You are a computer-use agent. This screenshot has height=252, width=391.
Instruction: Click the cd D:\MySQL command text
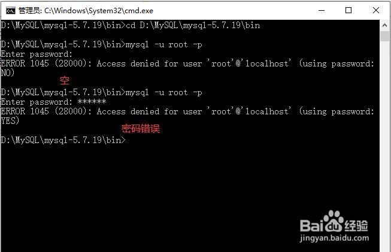tap(193, 25)
